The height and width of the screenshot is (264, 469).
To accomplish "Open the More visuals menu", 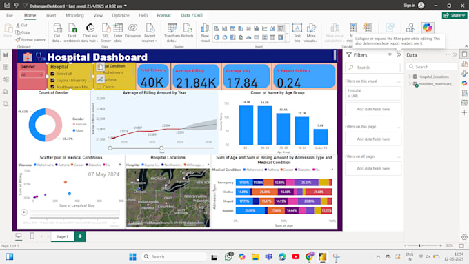I will point(311,32).
